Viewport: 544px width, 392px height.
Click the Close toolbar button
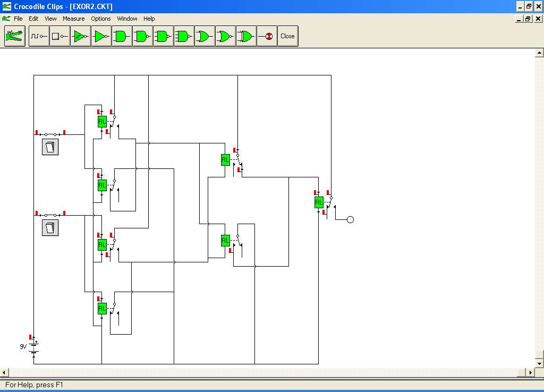tap(287, 36)
